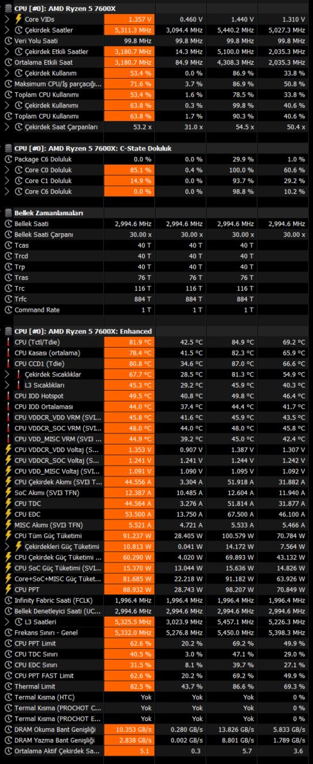Click the thermometer icon next to CPU (Tctl/Tdie)

(x=8, y=342)
